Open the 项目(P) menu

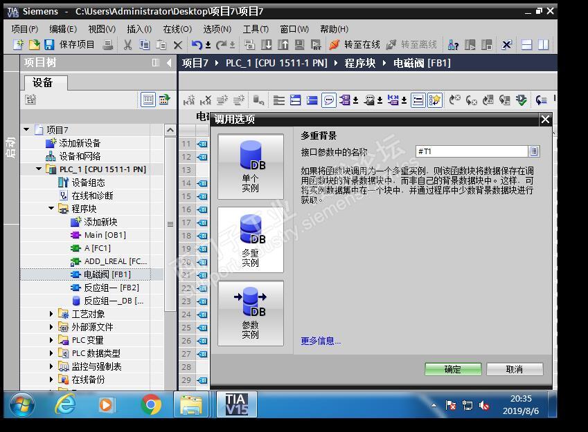pos(25,29)
